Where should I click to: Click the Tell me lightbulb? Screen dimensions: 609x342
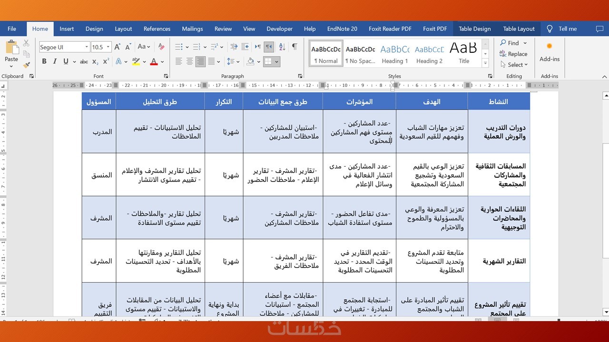click(x=550, y=29)
